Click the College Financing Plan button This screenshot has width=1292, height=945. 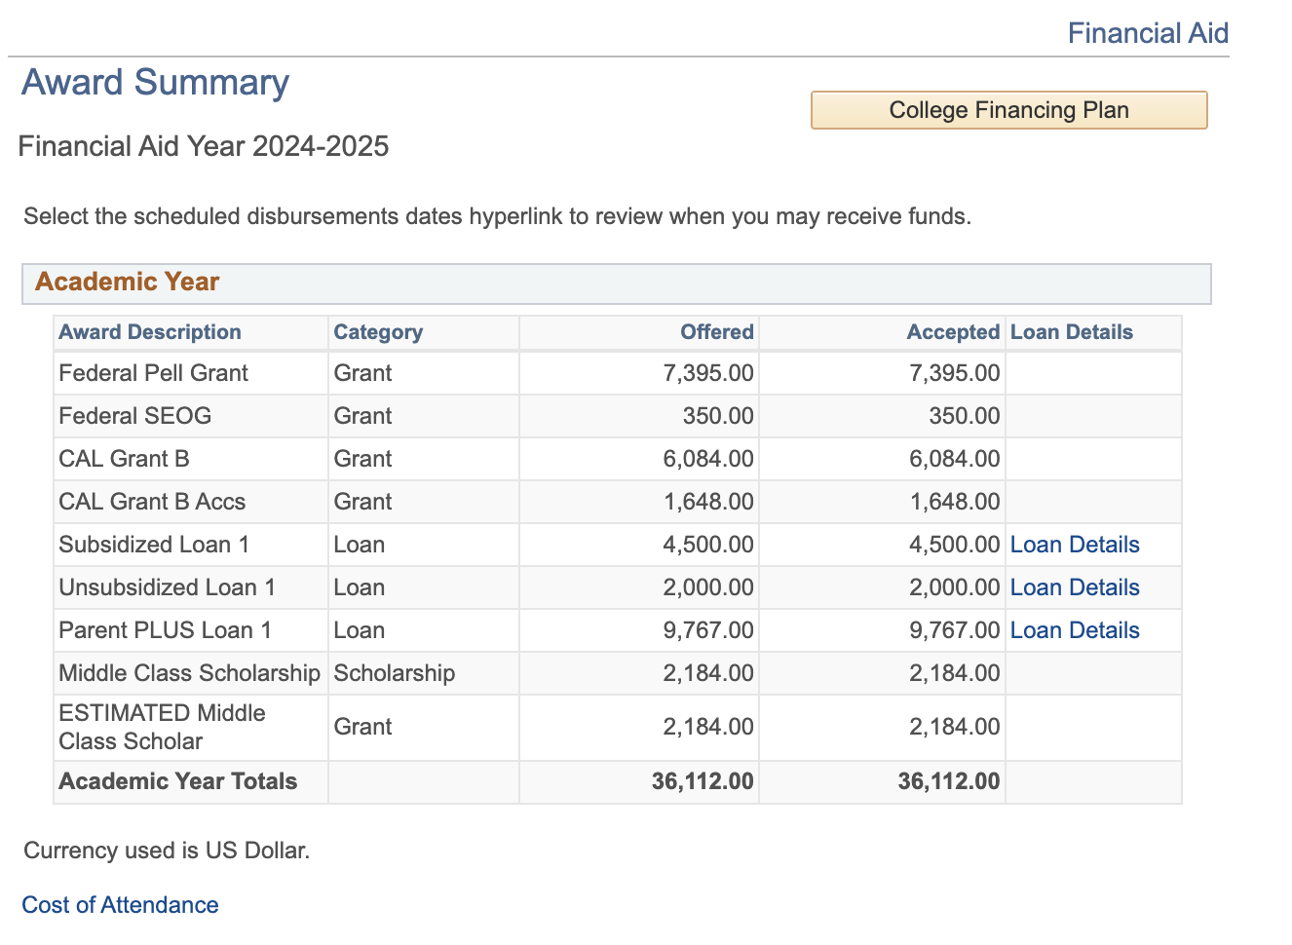click(1008, 109)
